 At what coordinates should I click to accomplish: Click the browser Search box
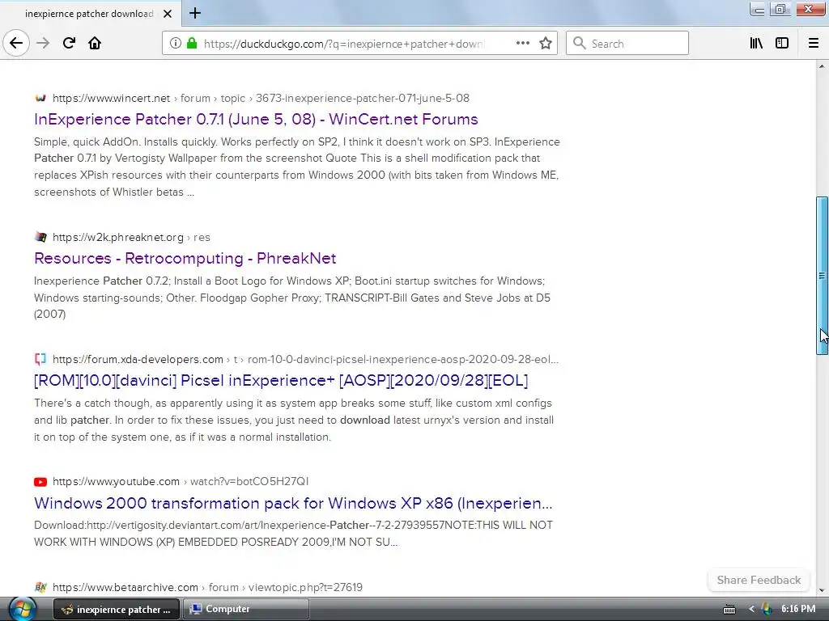[x=627, y=44]
